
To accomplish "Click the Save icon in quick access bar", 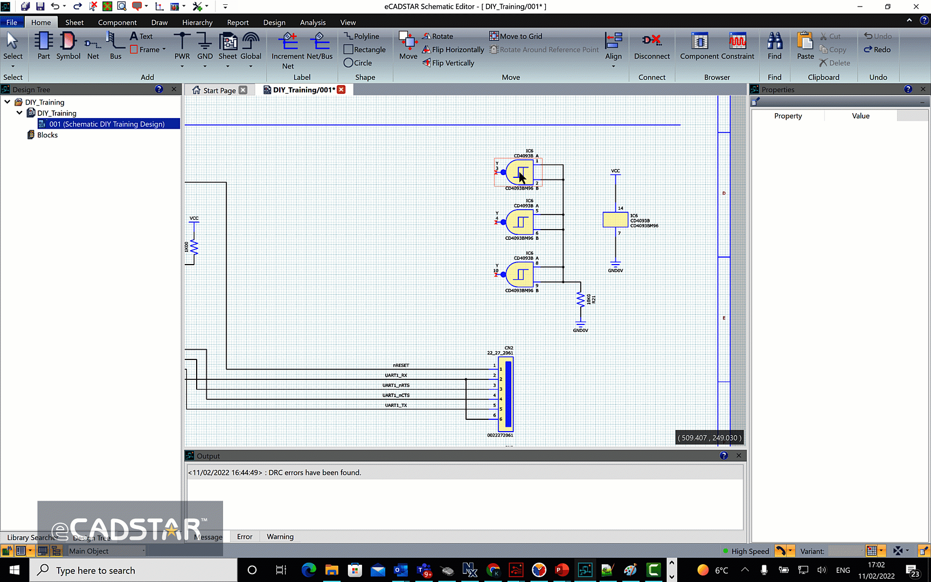I will click(x=40, y=6).
